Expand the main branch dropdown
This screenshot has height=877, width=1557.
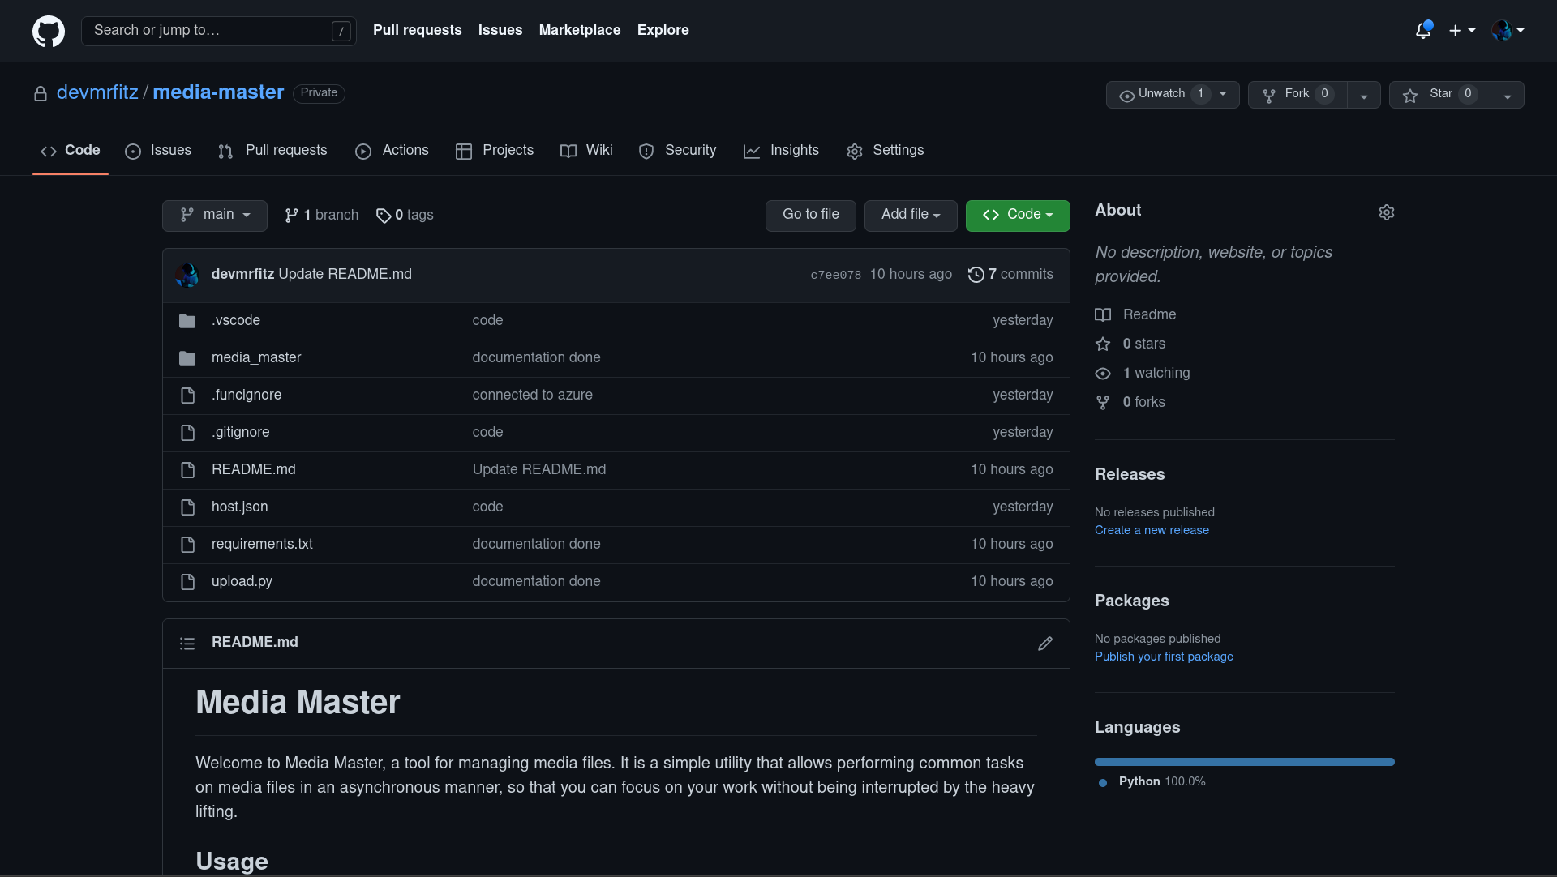click(215, 215)
